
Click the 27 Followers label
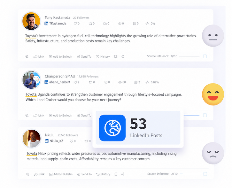click(81, 18)
